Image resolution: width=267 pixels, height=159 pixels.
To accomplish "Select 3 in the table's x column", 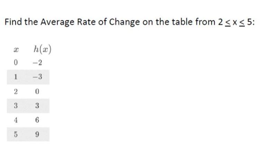I will pos(16,106).
